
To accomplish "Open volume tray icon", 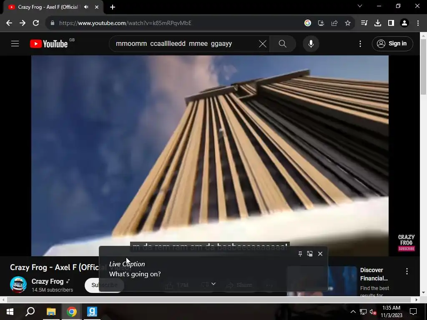I will point(373,312).
